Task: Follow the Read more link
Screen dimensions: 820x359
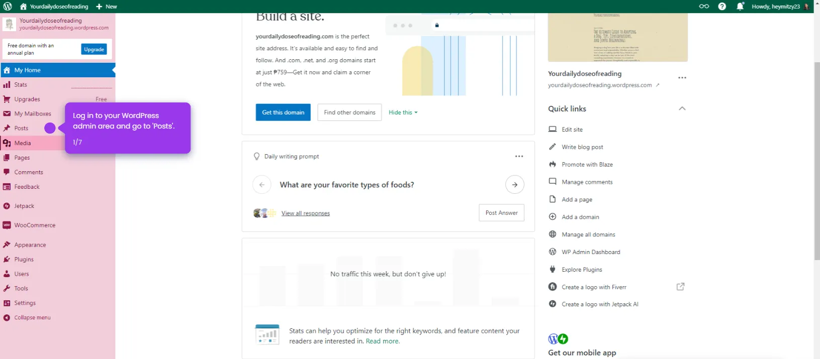Action: [x=382, y=341]
